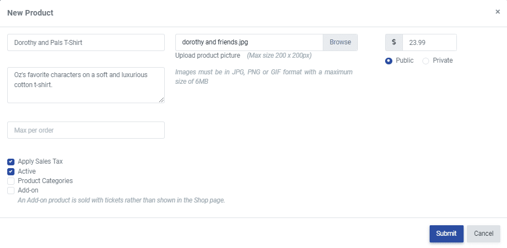Submit the new product form

click(x=446, y=234)
